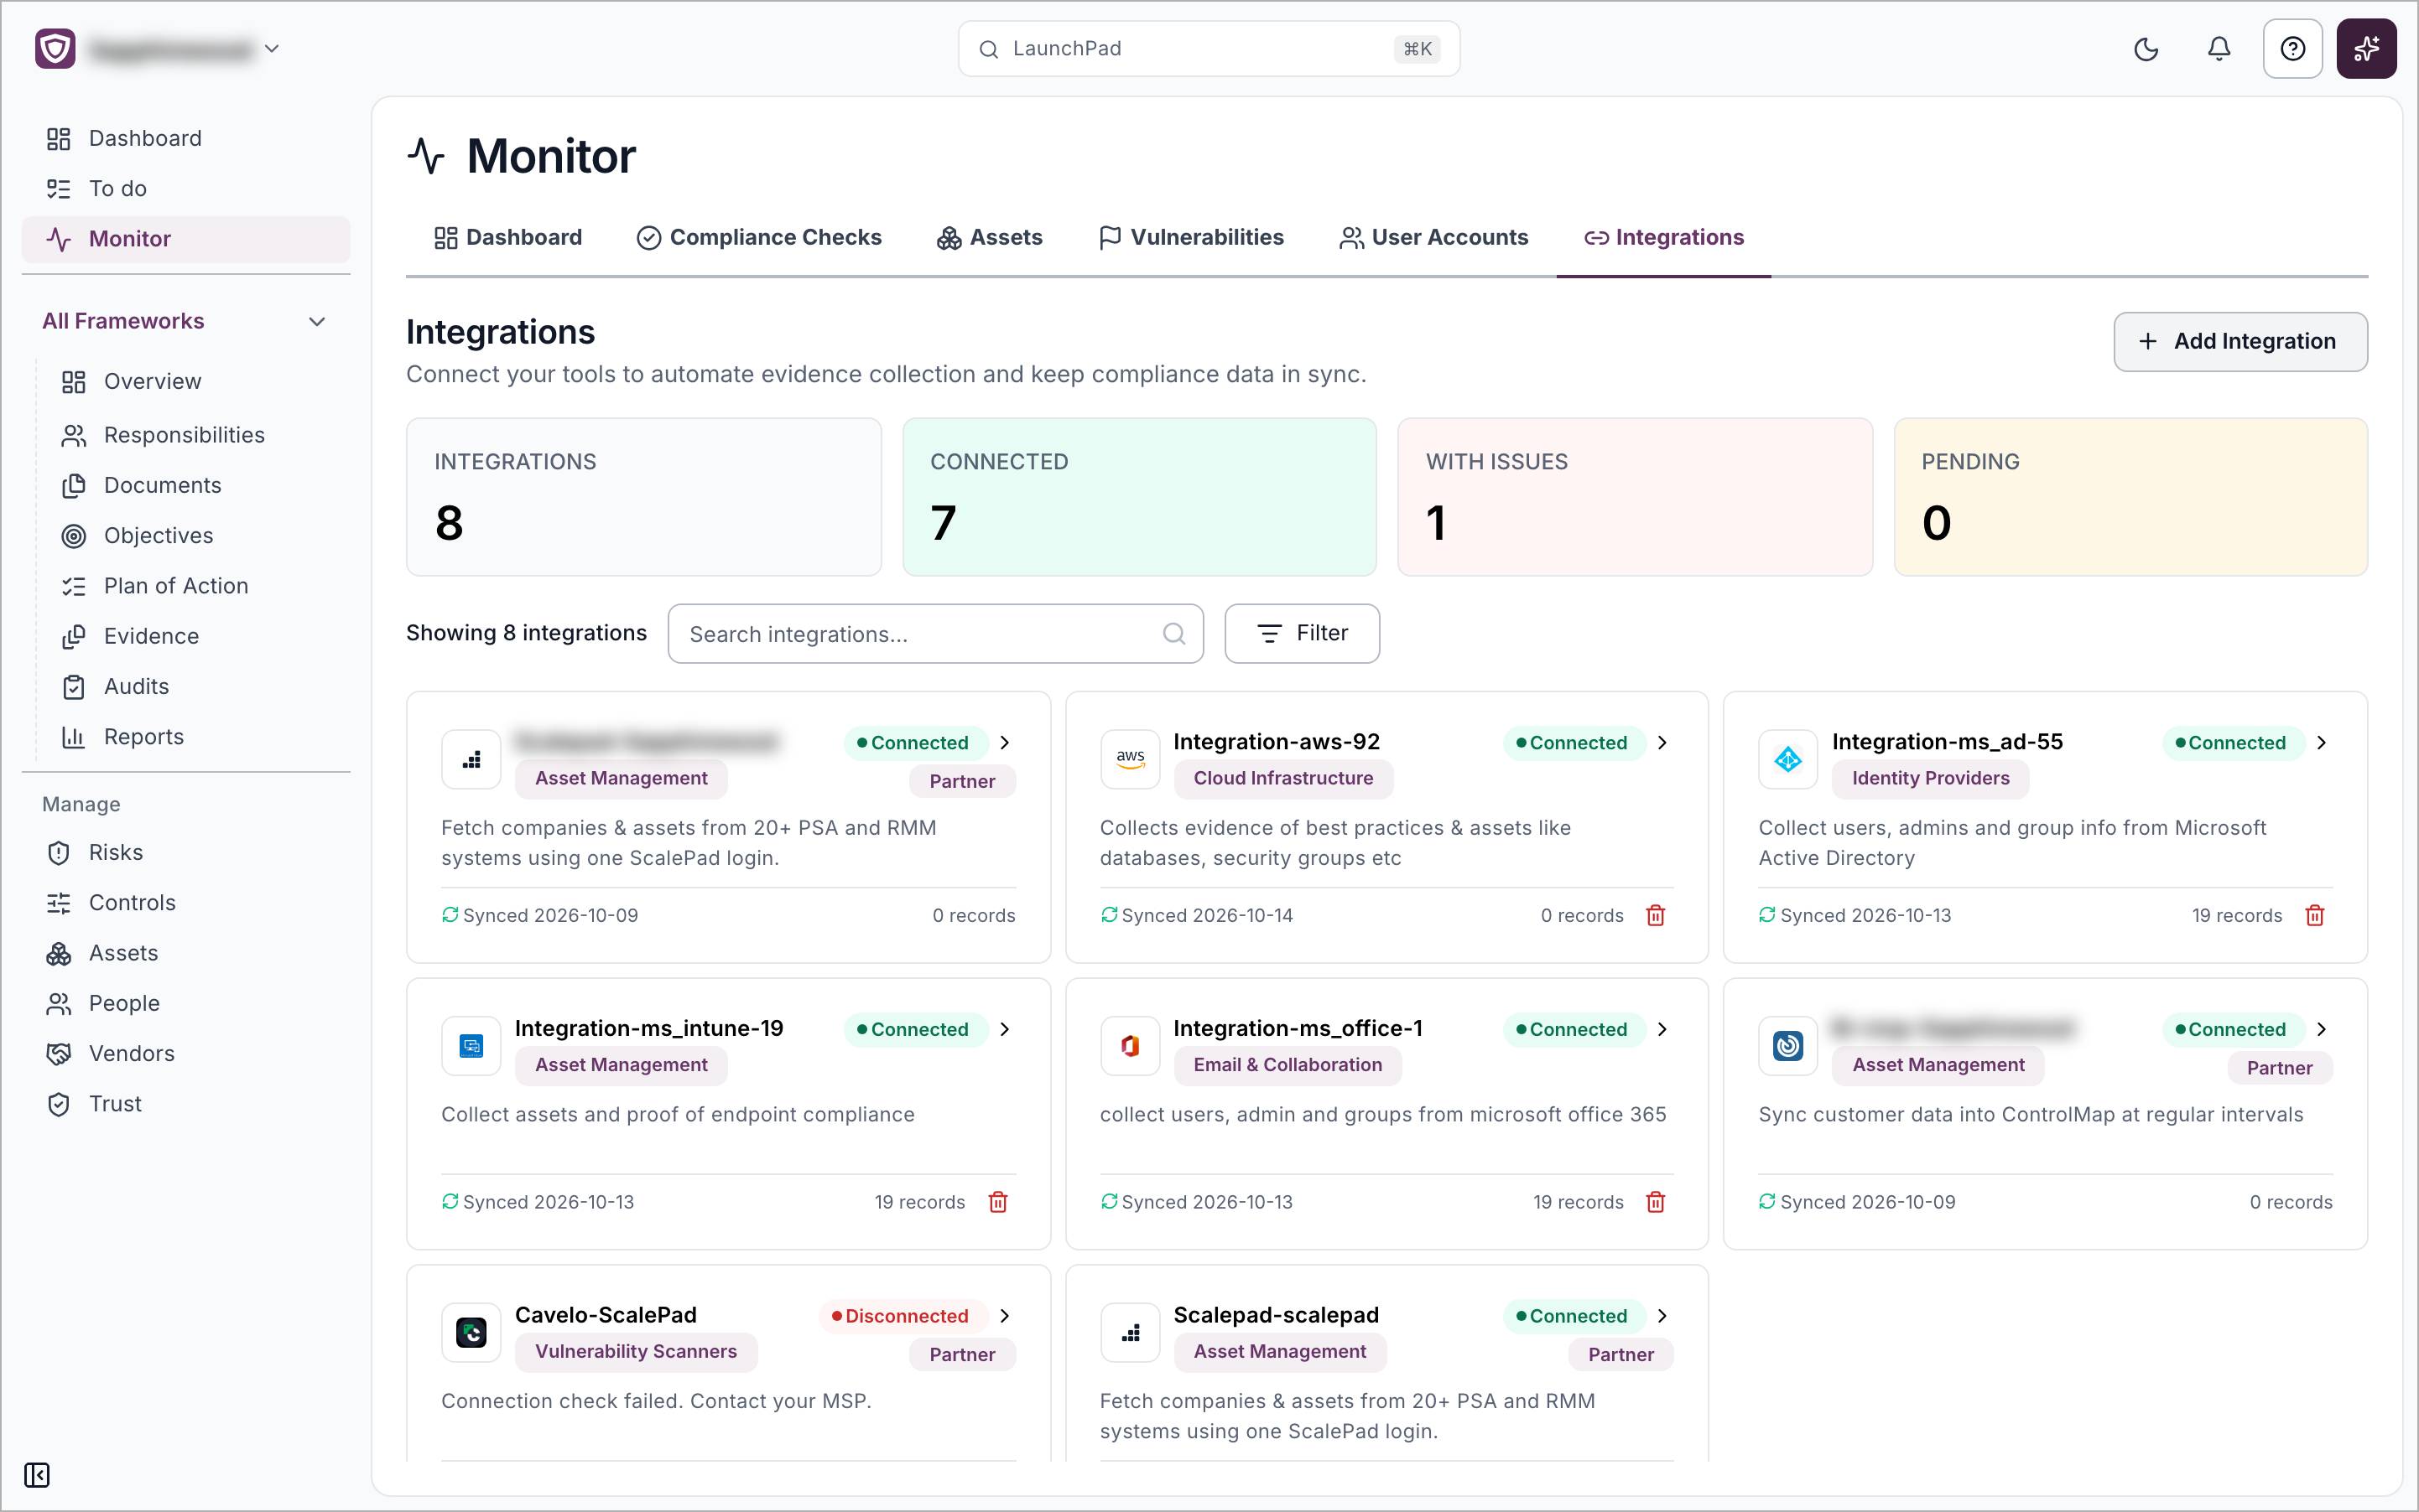The width and height of the screenshot is (2419, 1512).
Task: Click sync icon next to Synced 2026-10-14
Action: click(x=1109, y=915)
